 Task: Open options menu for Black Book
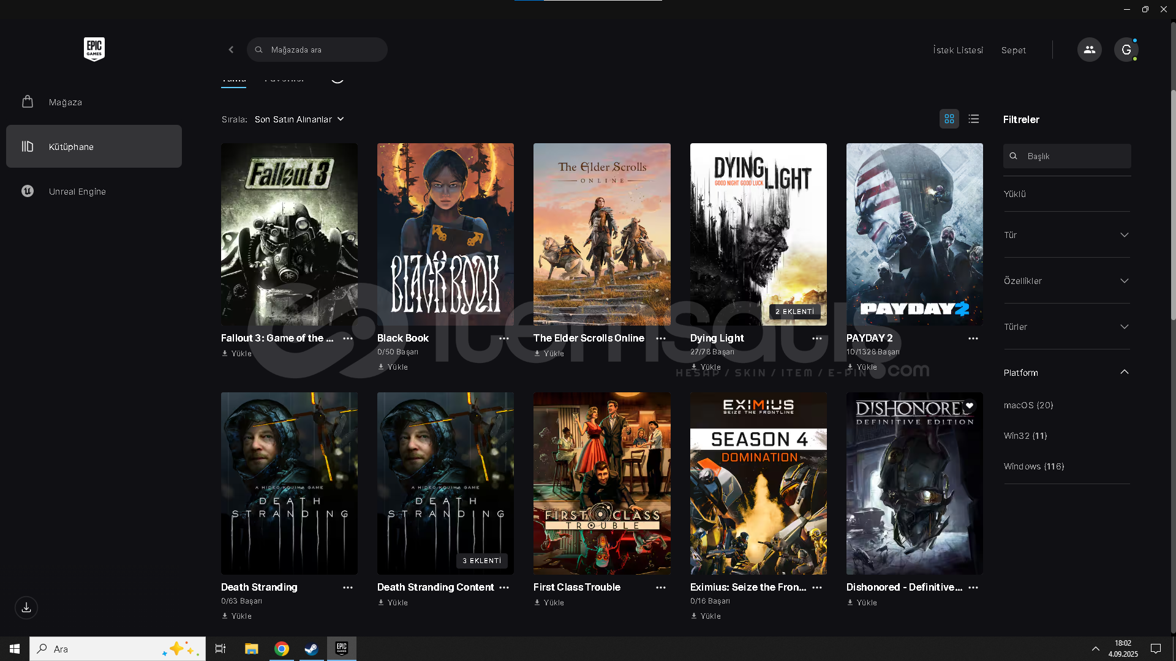(x=504, y=338)
